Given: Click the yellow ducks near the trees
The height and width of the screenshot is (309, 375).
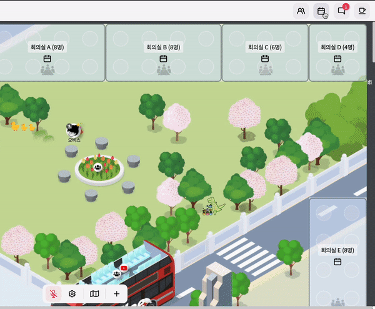Looking at the screenshot, I should coord(23,127).
